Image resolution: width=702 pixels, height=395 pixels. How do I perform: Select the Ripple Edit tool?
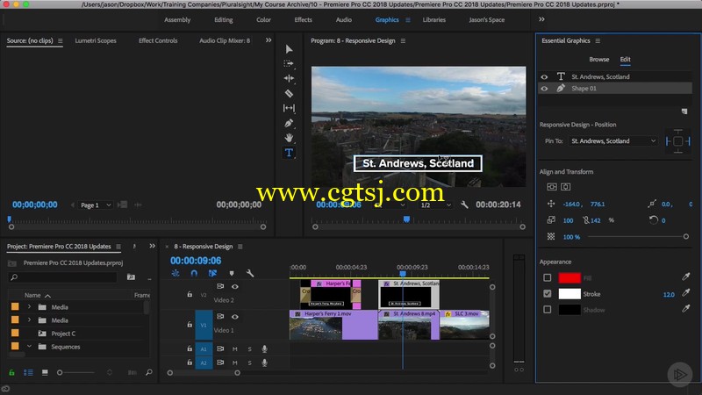point(289,78)
